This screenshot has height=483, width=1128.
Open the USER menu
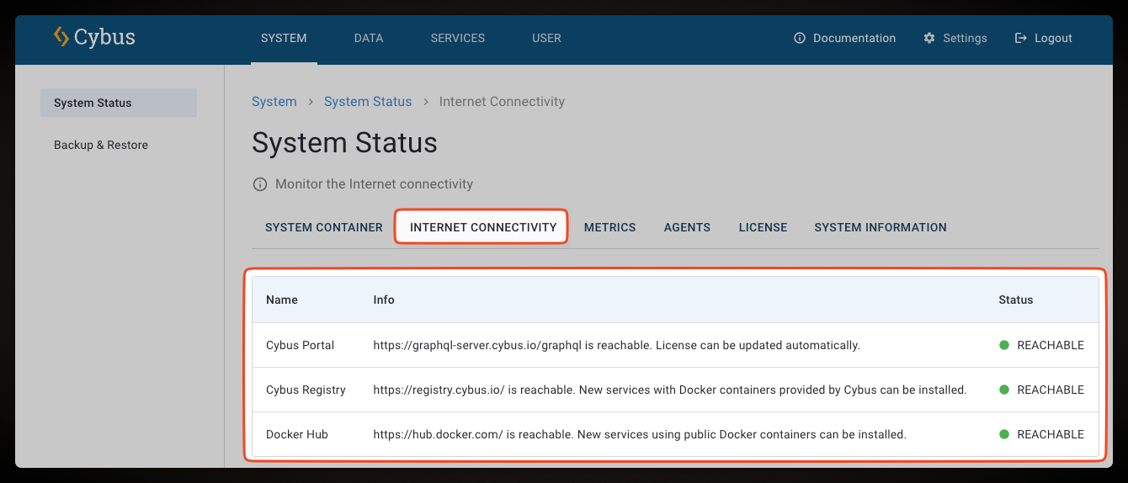tap(546, 38)
